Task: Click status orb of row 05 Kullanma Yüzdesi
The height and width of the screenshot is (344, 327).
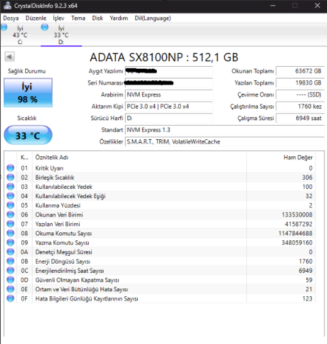Action: coord(10,205)
